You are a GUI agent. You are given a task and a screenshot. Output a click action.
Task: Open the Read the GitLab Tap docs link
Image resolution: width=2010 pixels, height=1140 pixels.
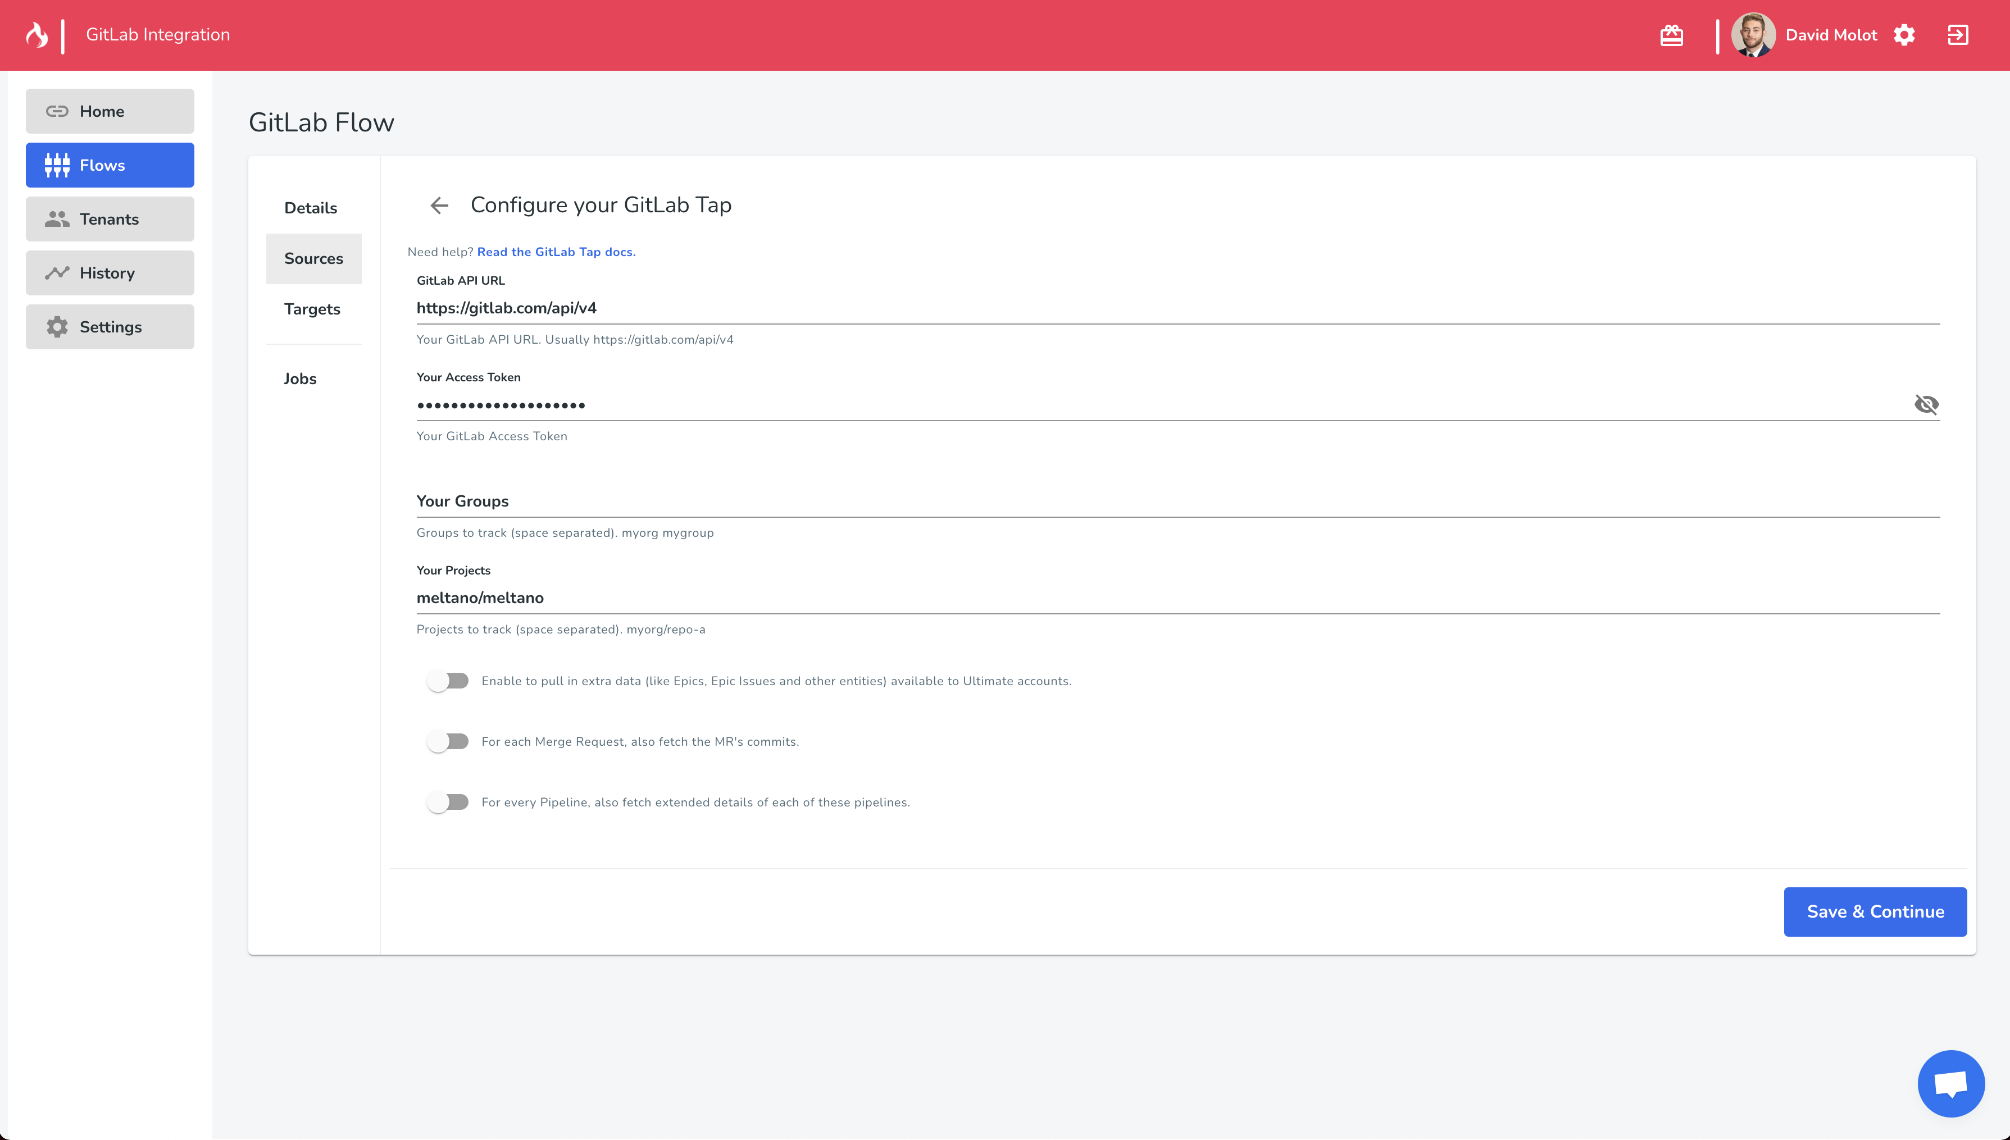[x=556, y=252]
